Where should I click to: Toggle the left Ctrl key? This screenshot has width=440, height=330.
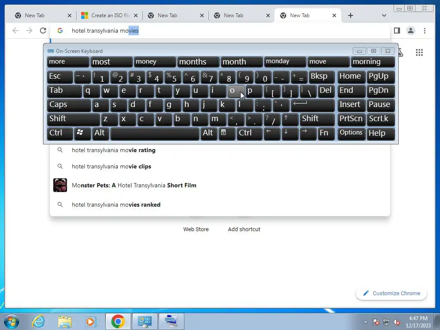pyautogui.click(x=60, y=134)
